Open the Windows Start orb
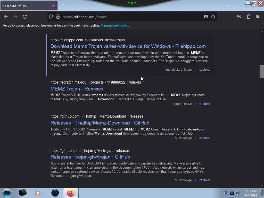This screenshot has height=198, width=264. pos(7,193)
